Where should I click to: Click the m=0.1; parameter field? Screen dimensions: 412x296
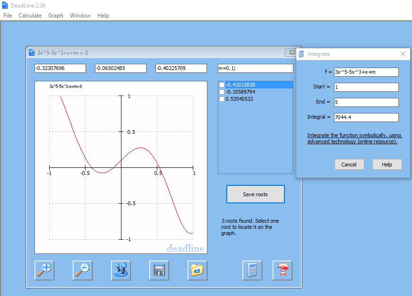click(256, 69)
